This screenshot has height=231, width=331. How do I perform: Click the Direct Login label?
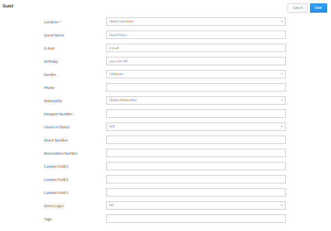point(54,206)
